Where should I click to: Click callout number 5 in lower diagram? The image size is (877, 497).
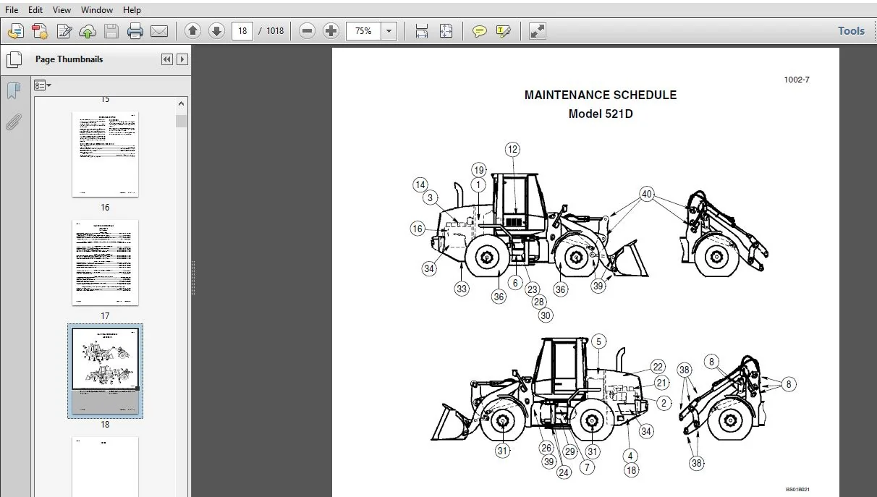coord(598,341)
